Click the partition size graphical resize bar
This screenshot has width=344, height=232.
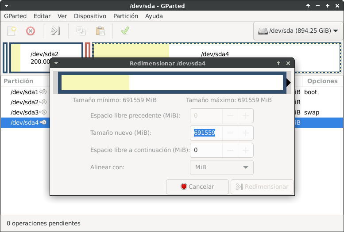(172, 83)
